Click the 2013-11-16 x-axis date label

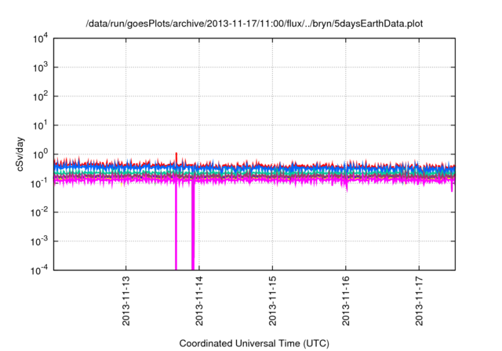(346, 301)
